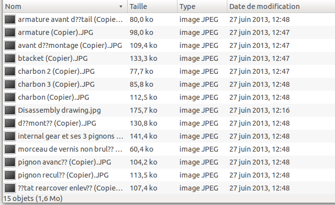Select the avant d??montage (Copier).JPG row
Screen dimensions: 335x205
169,45
